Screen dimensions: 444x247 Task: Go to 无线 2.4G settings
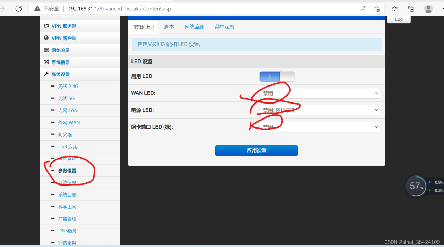click(68, 87)
